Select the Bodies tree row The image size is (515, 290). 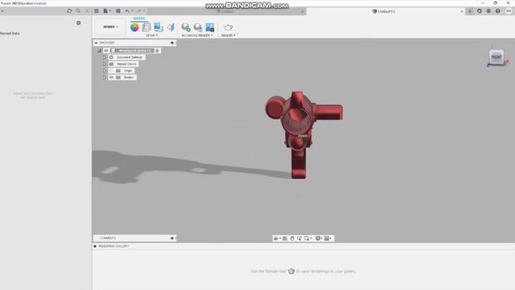pyautogui.click(x=122, y=77)
